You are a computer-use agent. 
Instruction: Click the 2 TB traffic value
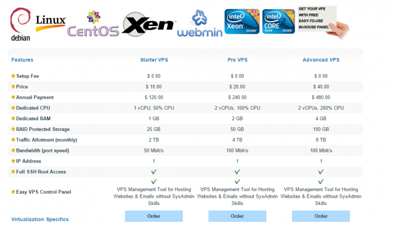(153, 139)
